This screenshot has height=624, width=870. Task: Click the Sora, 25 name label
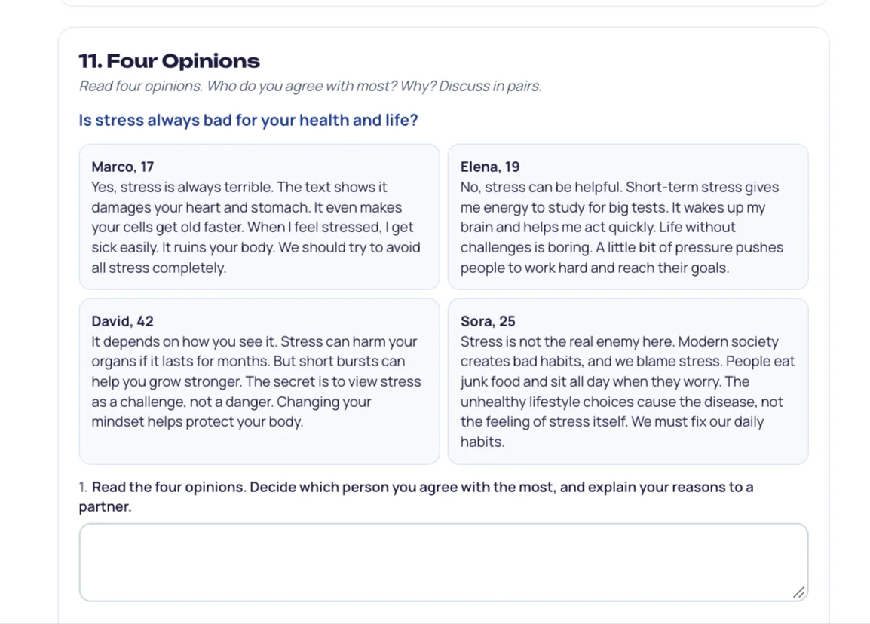(488, 321)
